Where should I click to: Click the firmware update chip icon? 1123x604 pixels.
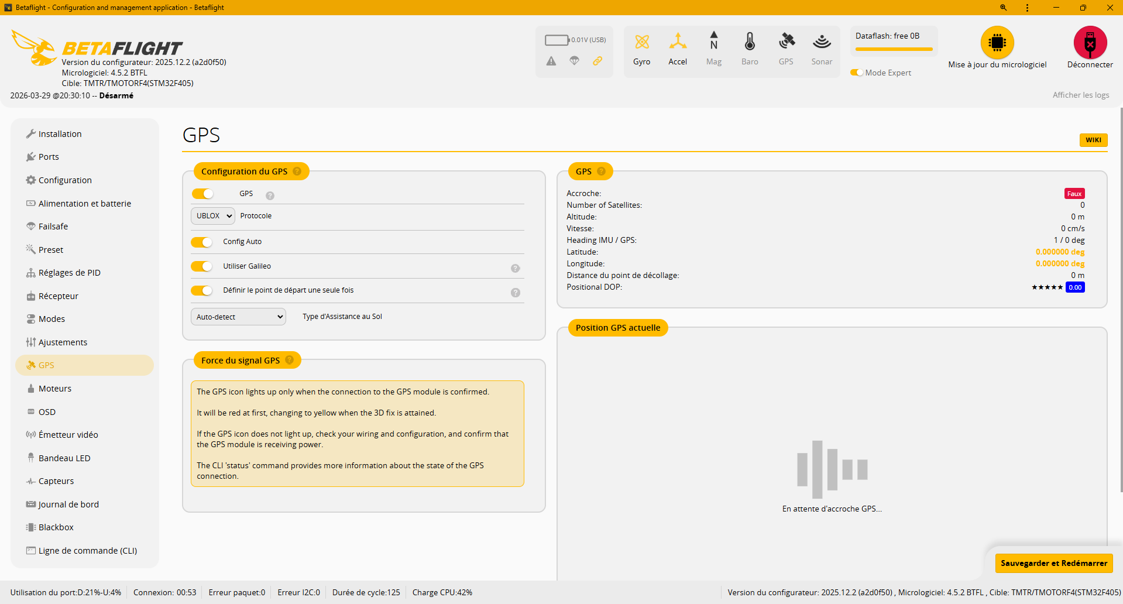[x=997, y=43]
